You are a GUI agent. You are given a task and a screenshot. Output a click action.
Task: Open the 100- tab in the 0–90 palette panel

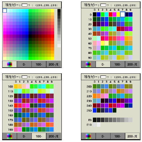(x=118, y=64)
